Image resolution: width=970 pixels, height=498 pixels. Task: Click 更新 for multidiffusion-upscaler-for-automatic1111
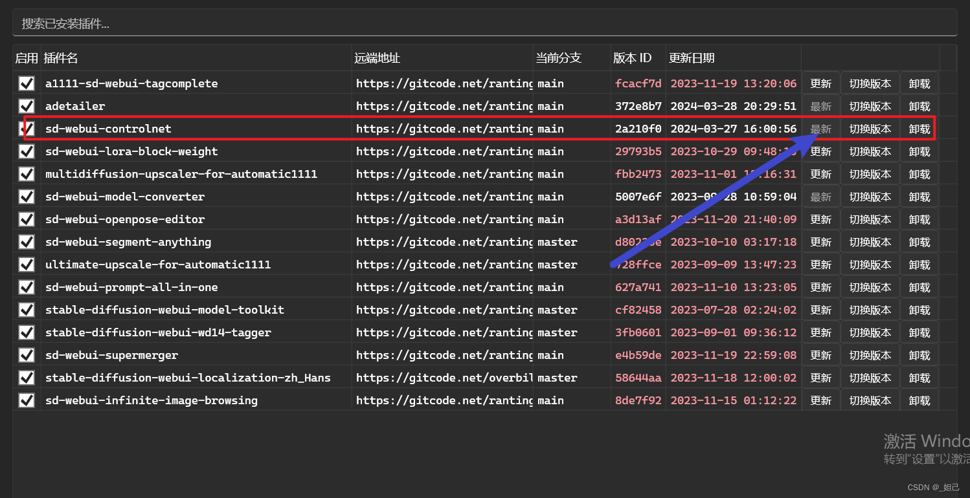click(x=821, y=174)
